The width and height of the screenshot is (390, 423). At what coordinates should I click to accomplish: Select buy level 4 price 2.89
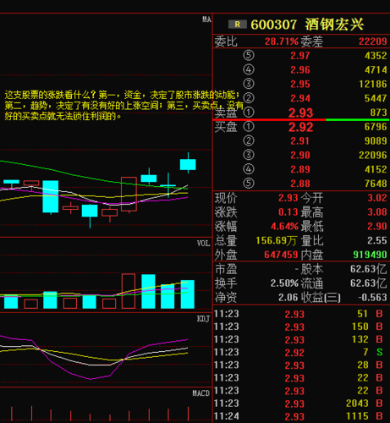coord(300,169)
